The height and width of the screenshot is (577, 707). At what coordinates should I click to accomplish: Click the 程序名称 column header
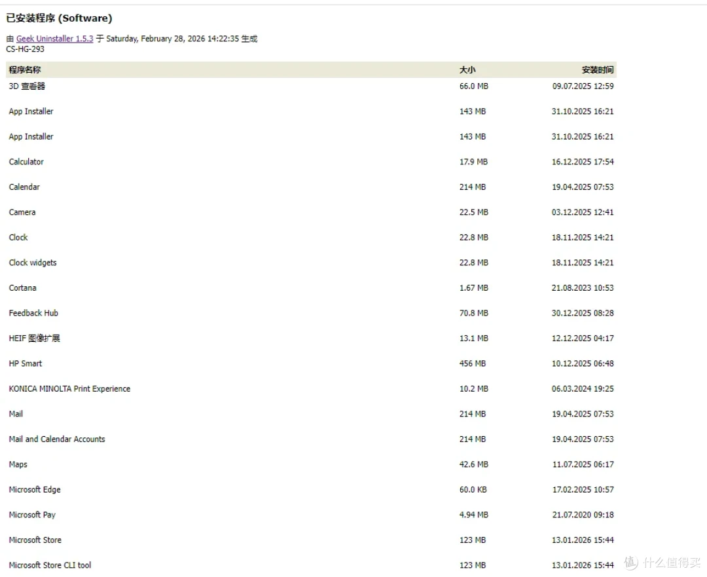click(x=25, y=70)
